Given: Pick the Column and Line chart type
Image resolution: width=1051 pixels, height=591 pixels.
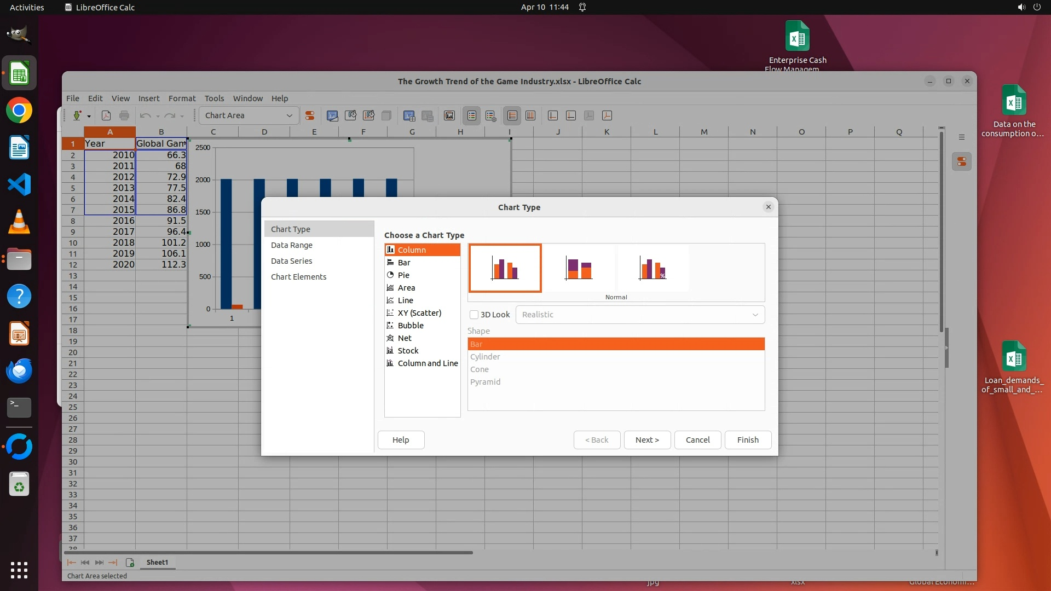Looking at the screenshot, I should tap(427, 363).
